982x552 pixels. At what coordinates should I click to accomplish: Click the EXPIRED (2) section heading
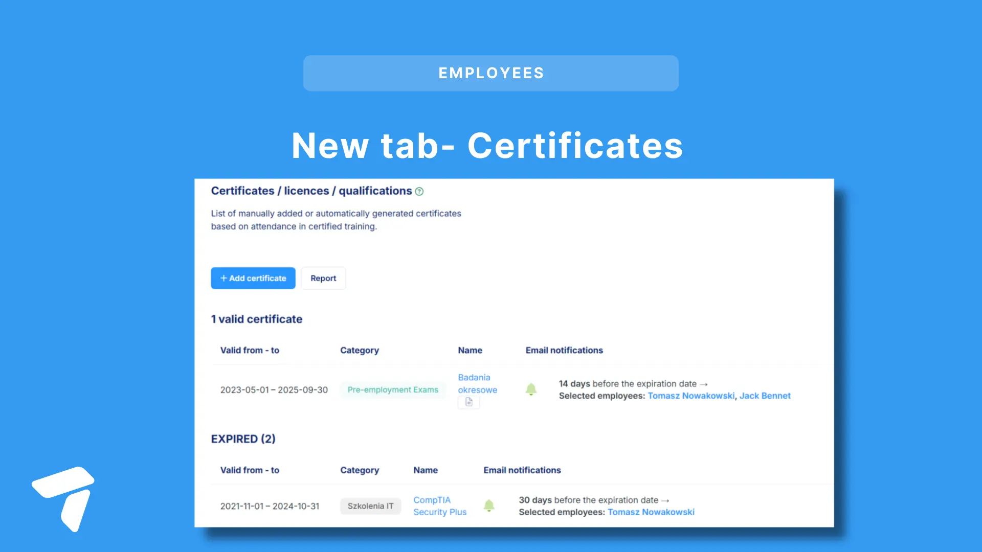click(x=243, y=439)
